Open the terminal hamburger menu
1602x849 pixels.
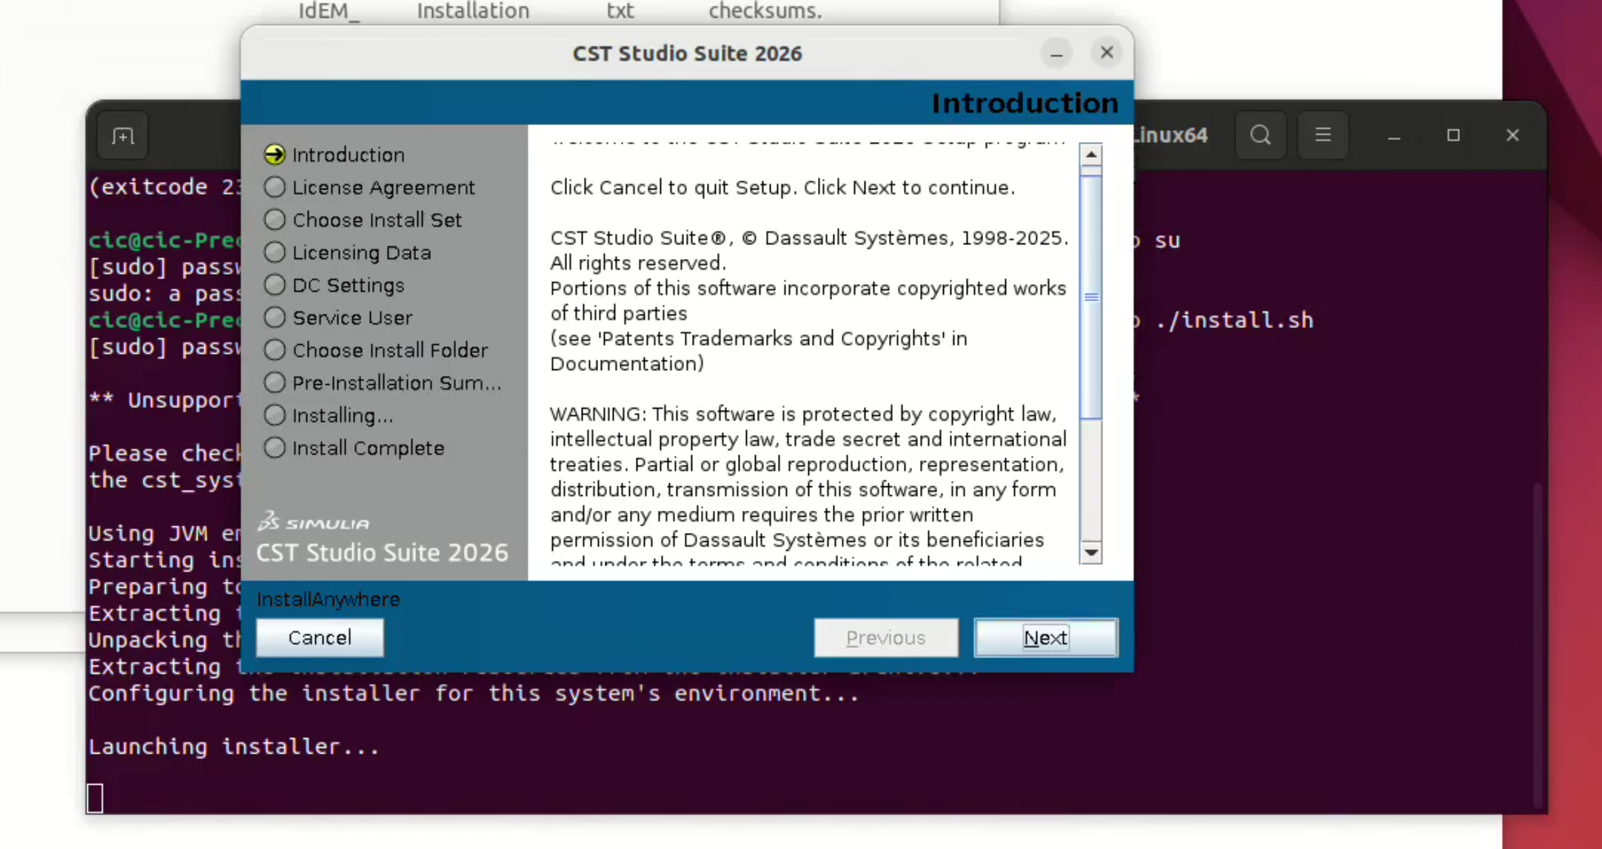pyautogui.click(x=1323, y=135)
